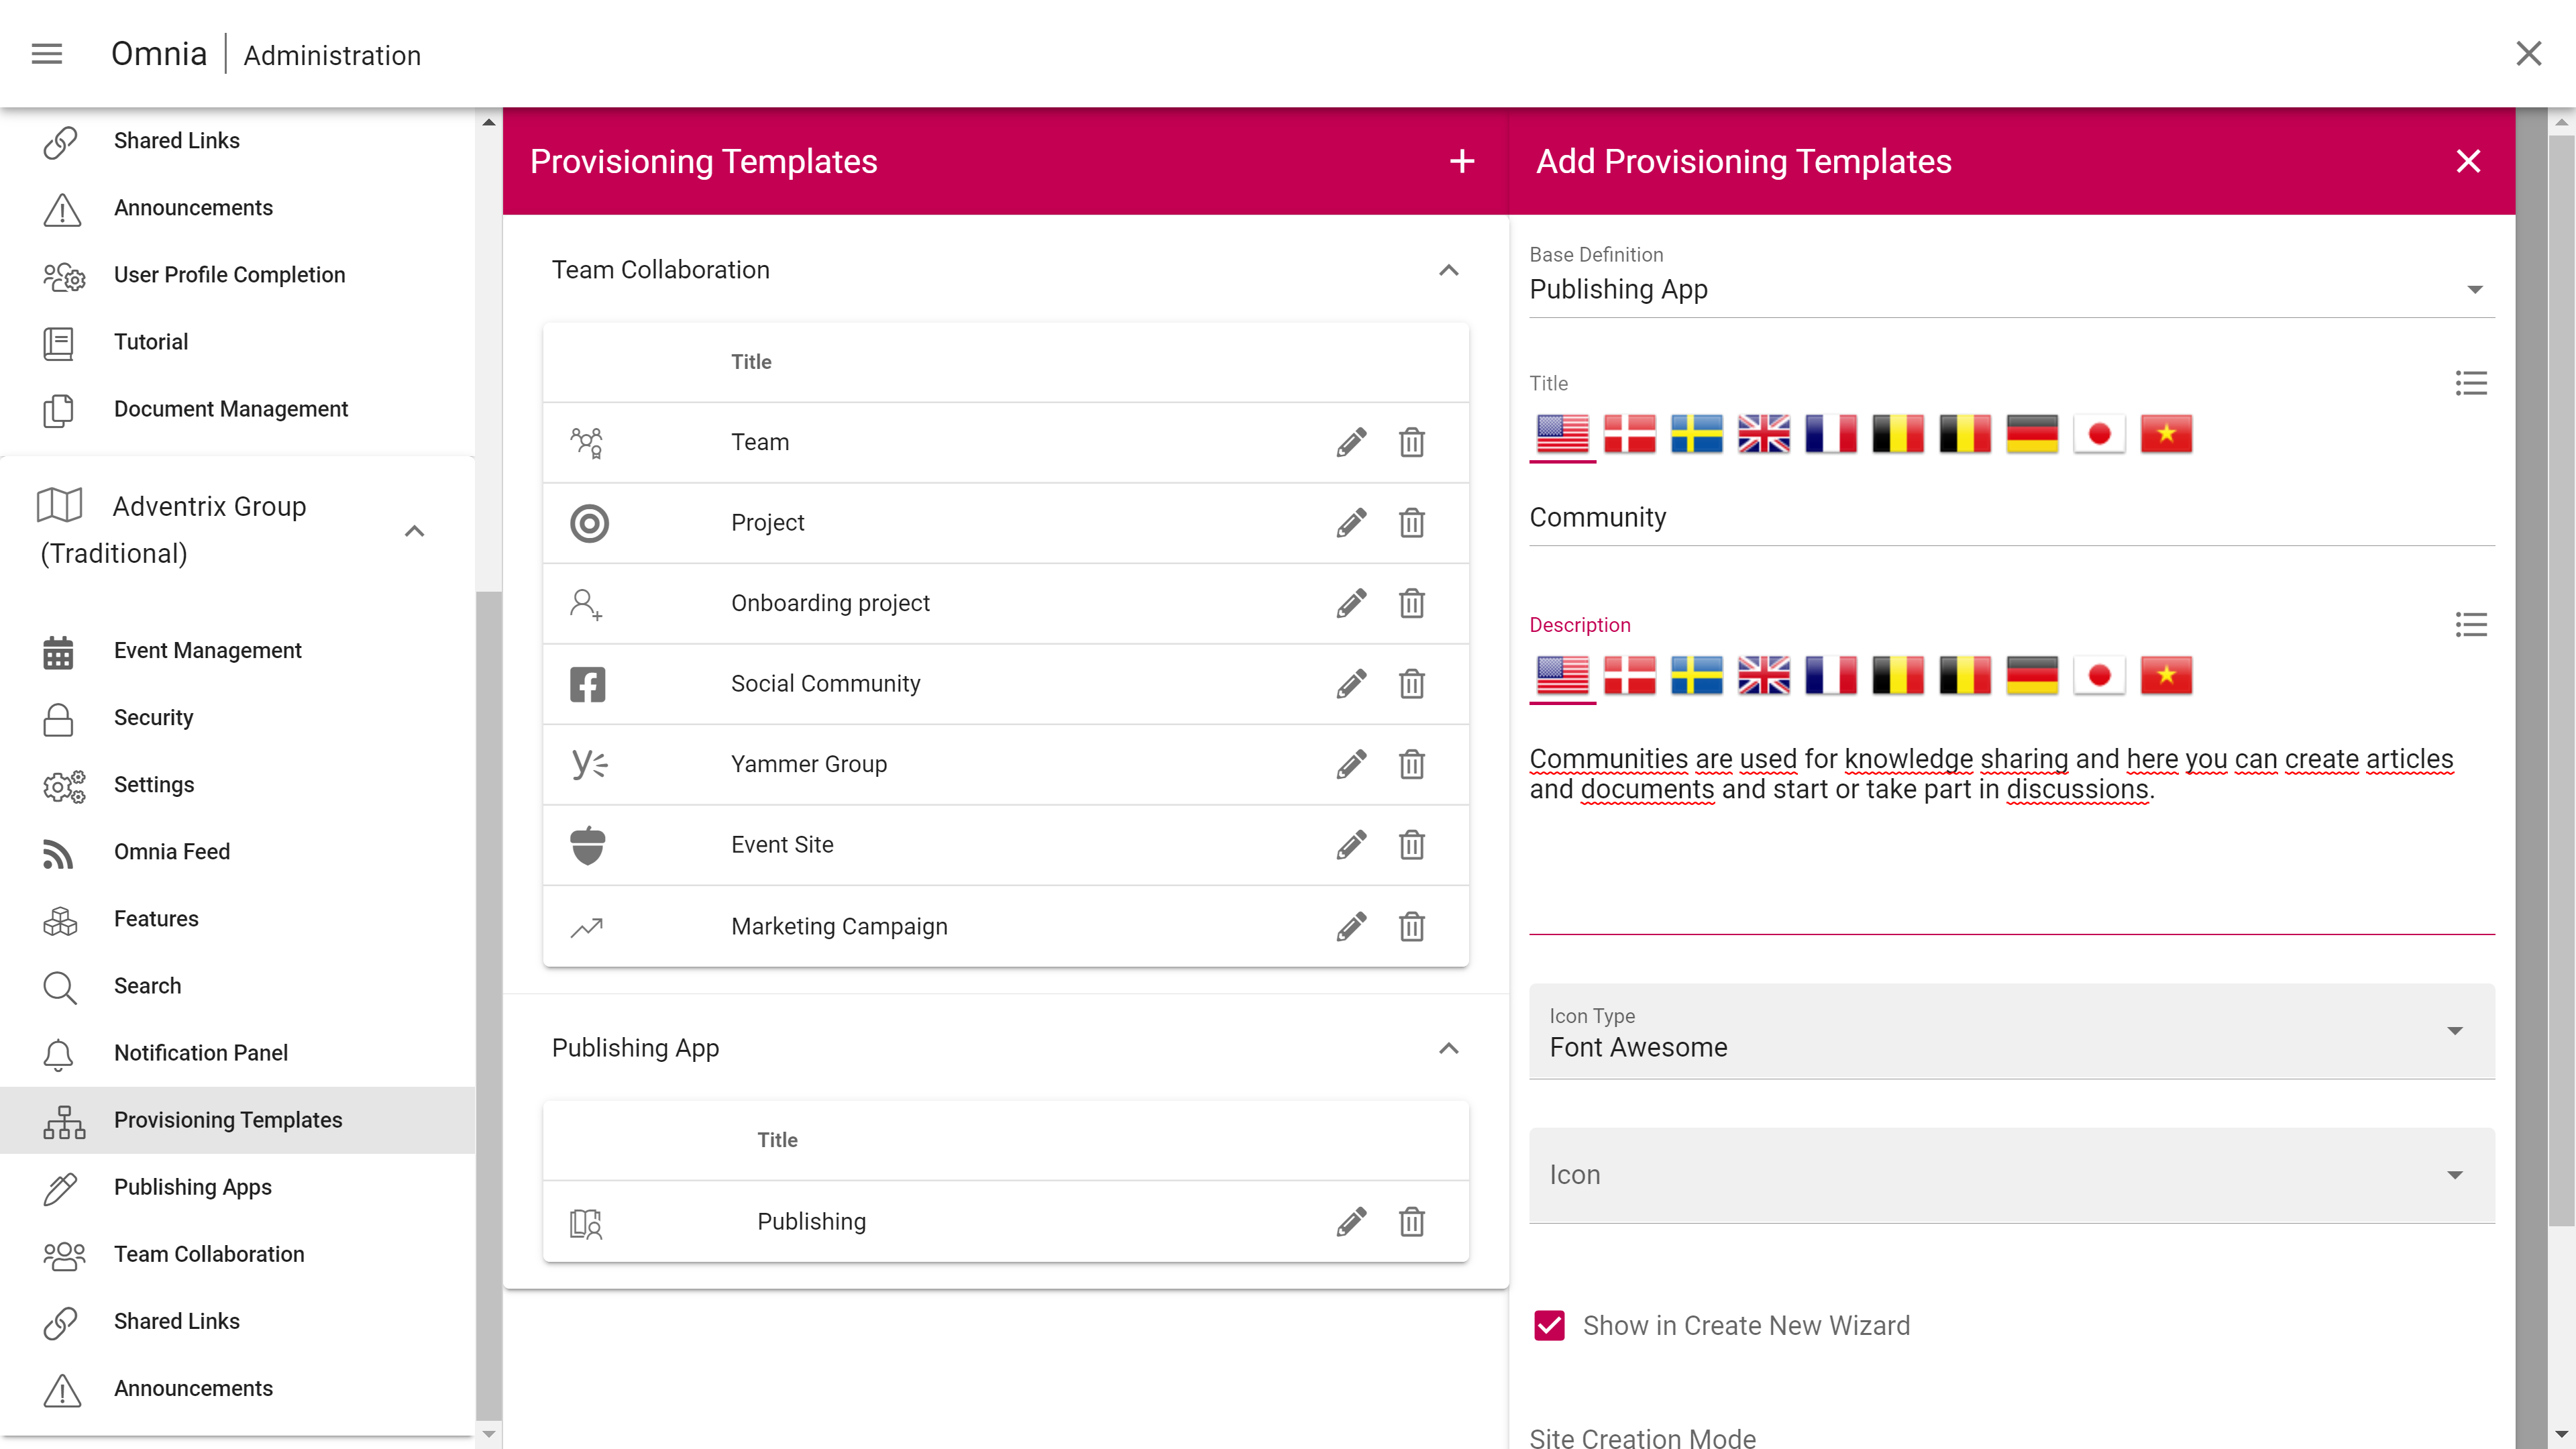
Task: Close the Add Provisioning Templates panel
Action: click(2467, 161)
